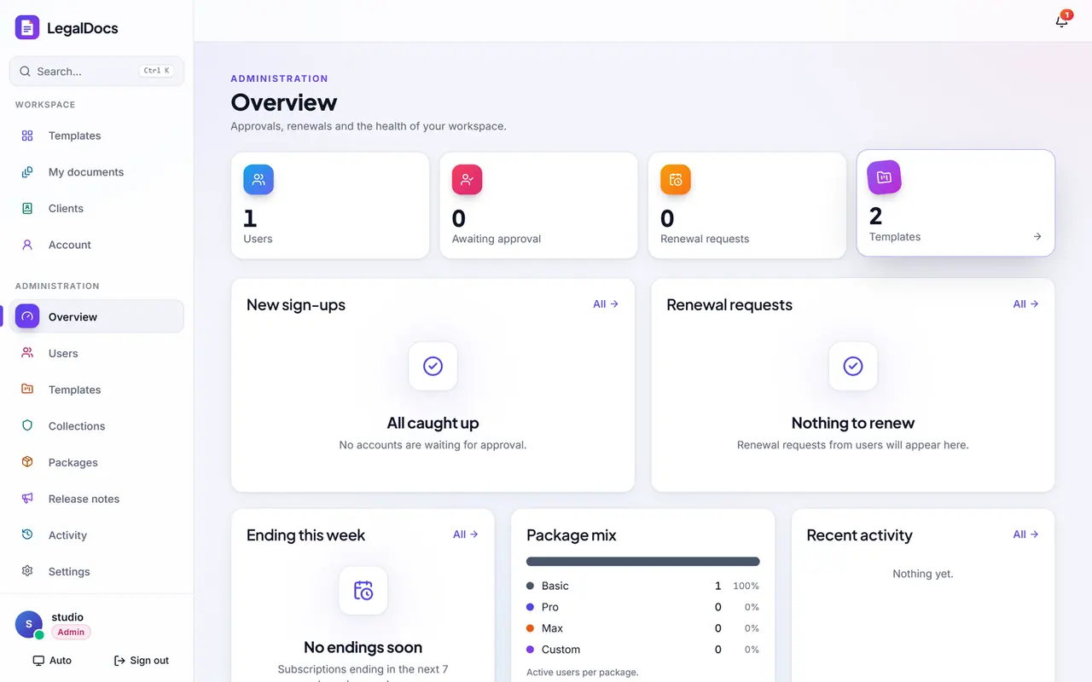Click the Pro package color dot
1092x682 pixels.
531,607
